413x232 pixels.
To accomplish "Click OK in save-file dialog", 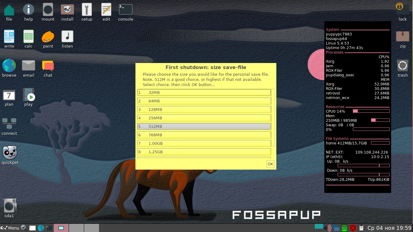I will pos(270,164).
